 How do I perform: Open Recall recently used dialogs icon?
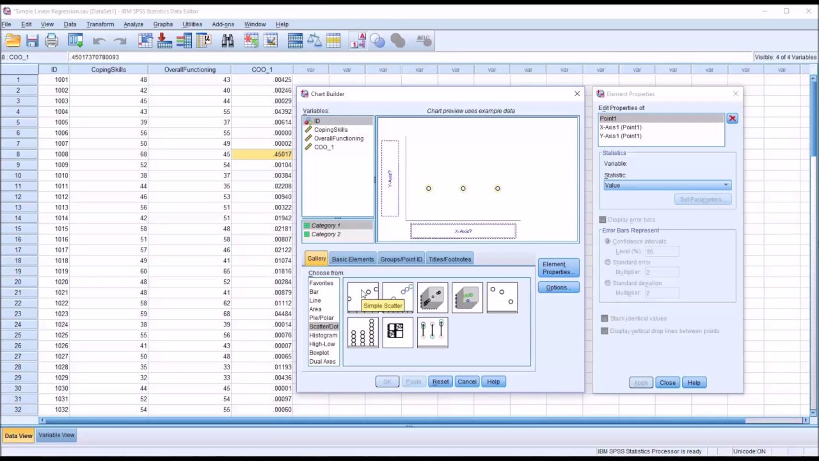(76, 41)
